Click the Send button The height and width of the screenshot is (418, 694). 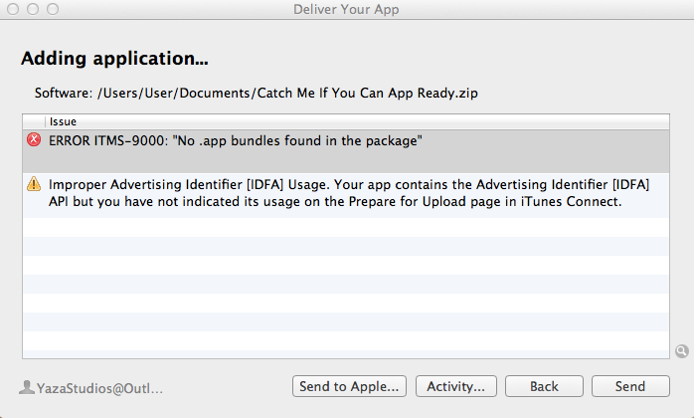coord(630,386)
